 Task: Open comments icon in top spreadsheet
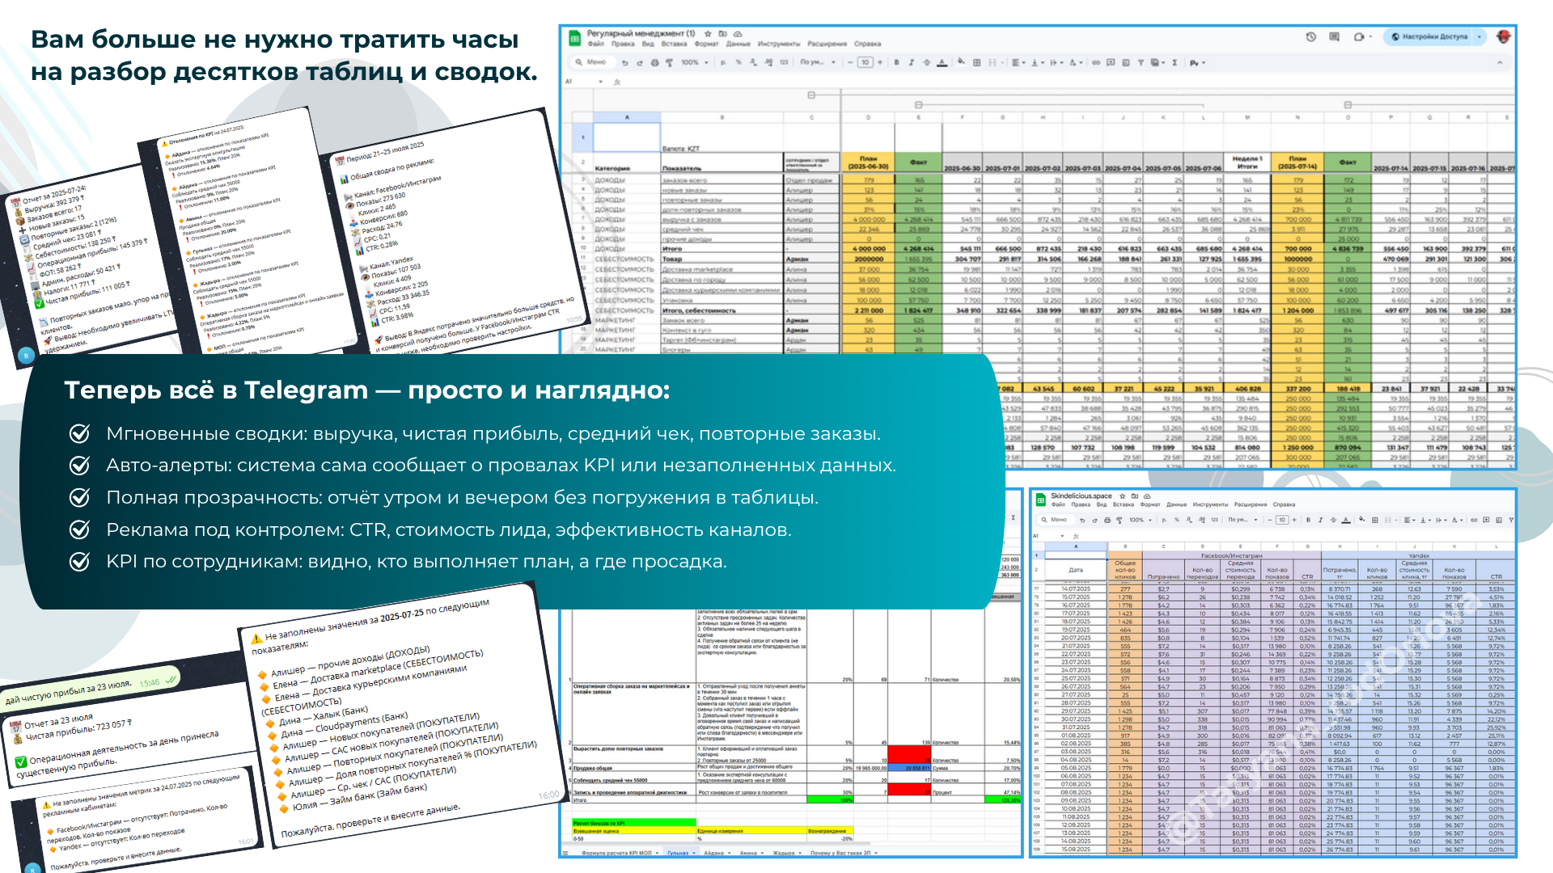[1334, 36]
